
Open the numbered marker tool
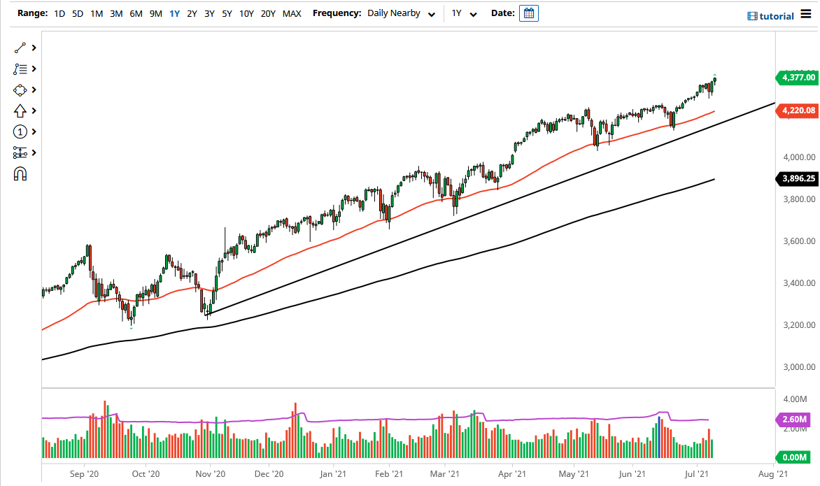20,131
